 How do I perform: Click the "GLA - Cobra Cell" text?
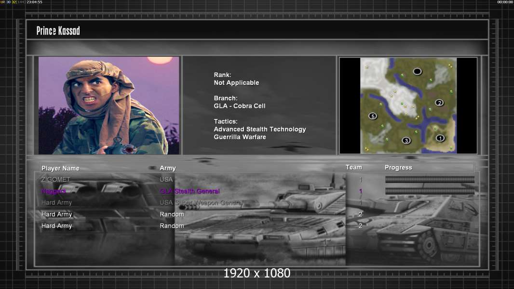240,106
